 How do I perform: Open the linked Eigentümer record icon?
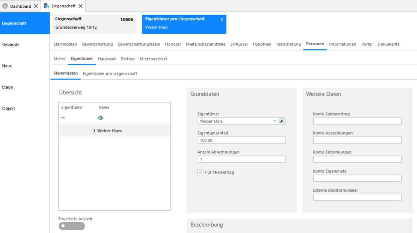(282, 121)
